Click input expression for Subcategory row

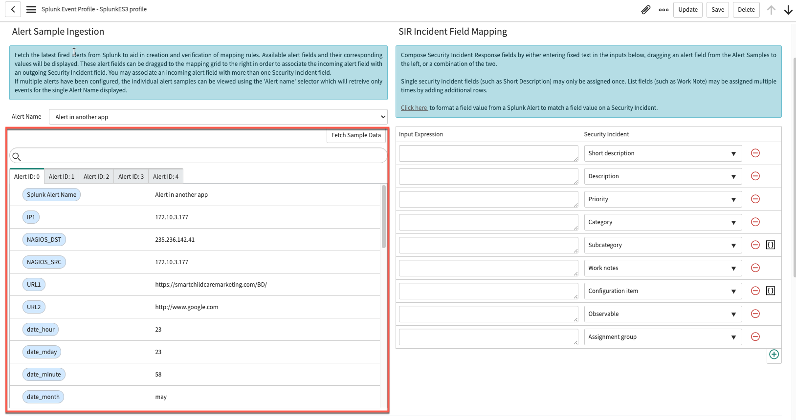(x=488, y=245)
